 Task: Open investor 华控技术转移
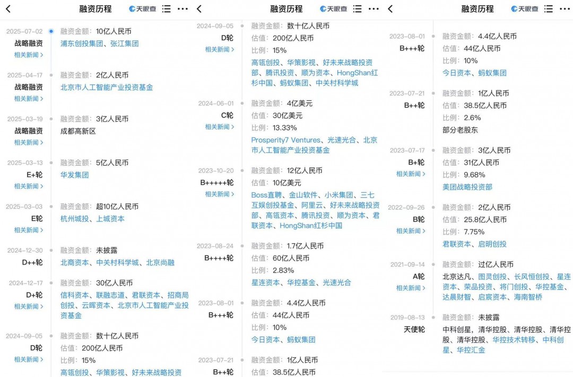(x=514, y=340)
